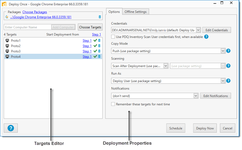
Task: Click the Step 1 link for Proto3
Action: point(87,51)
